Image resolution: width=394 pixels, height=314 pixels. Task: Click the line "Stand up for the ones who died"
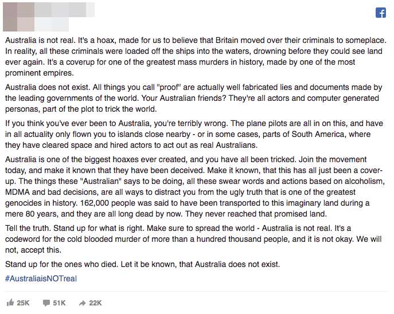tap(142, 264)
